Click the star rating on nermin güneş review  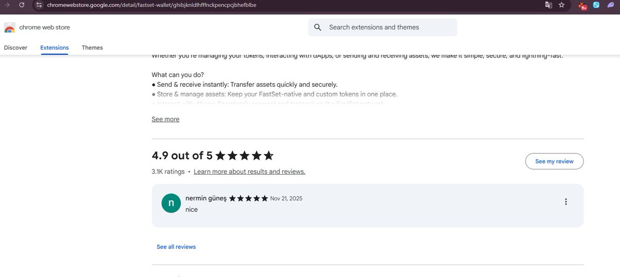pyautogui.click(x=249, y=198)
